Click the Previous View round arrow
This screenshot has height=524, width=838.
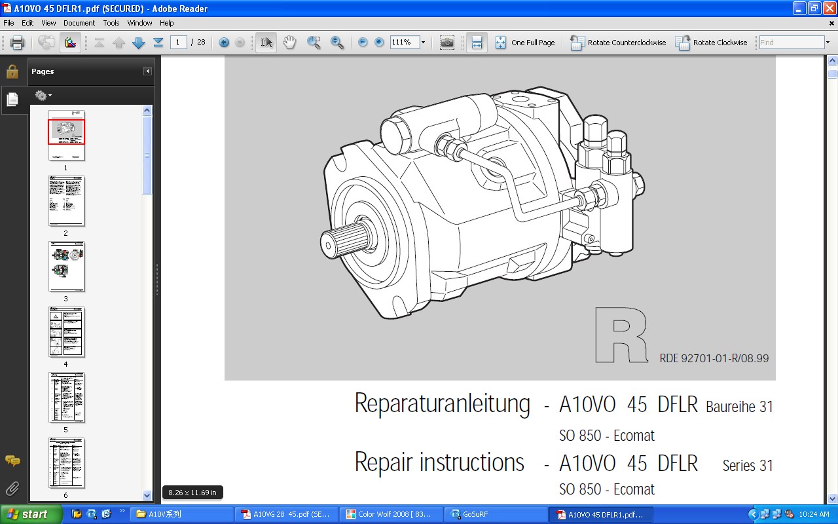pyautogui.click(x=224, y=43)
